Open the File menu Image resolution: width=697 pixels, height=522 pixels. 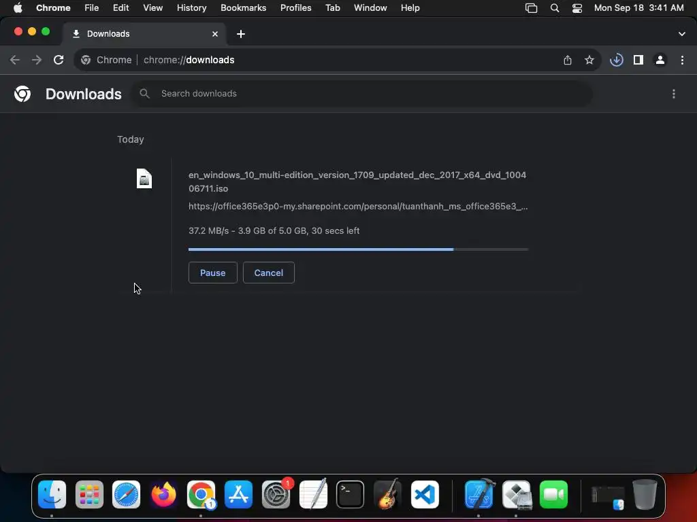click(x=92, y=8)
